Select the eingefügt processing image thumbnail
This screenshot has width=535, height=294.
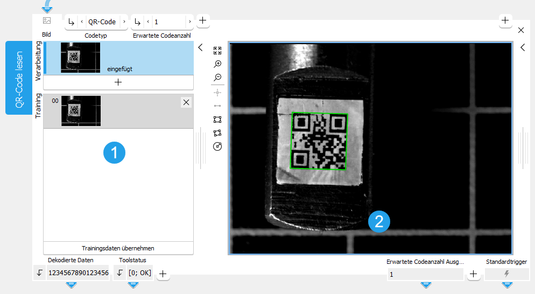tap(81, 58)
